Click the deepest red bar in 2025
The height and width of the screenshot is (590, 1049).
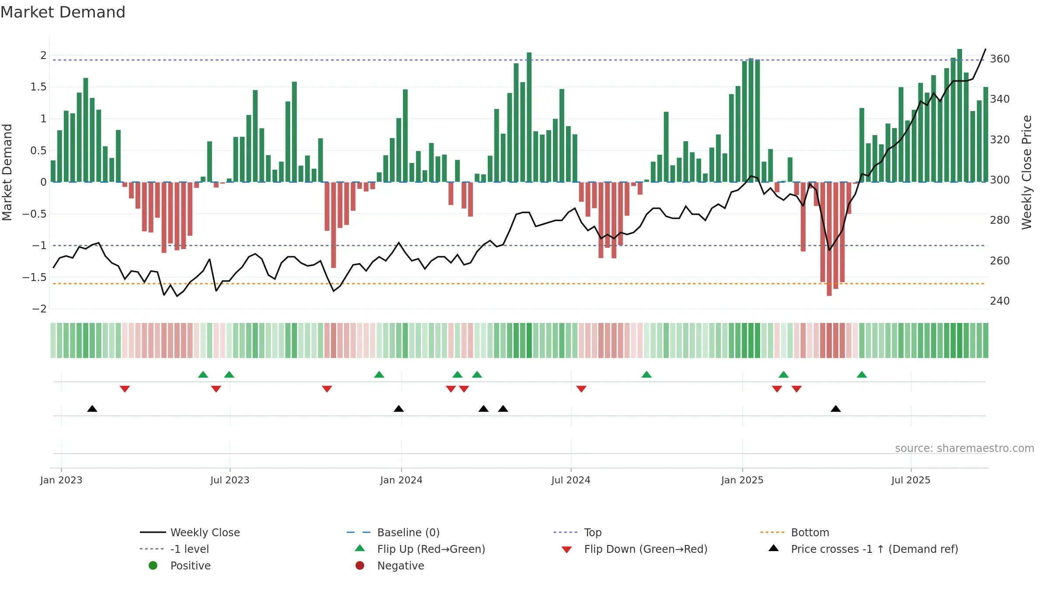pos(829,239)
